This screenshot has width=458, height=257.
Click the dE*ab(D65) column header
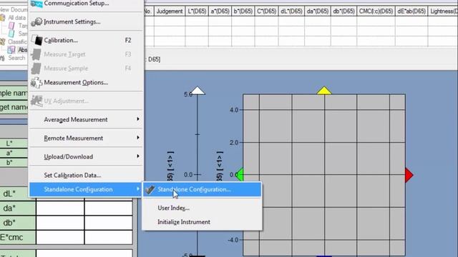(411, 11)
